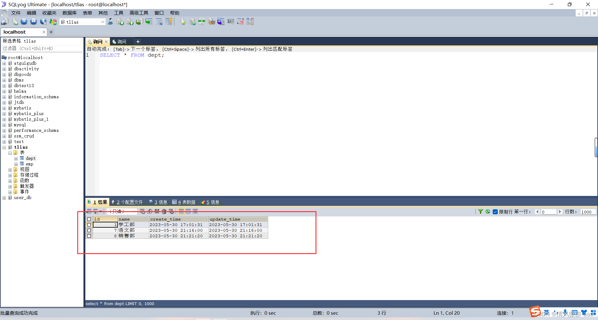This screenshot has width=598, height=320.
Task: Click the cancel changes icon
Action: (171, 211)
